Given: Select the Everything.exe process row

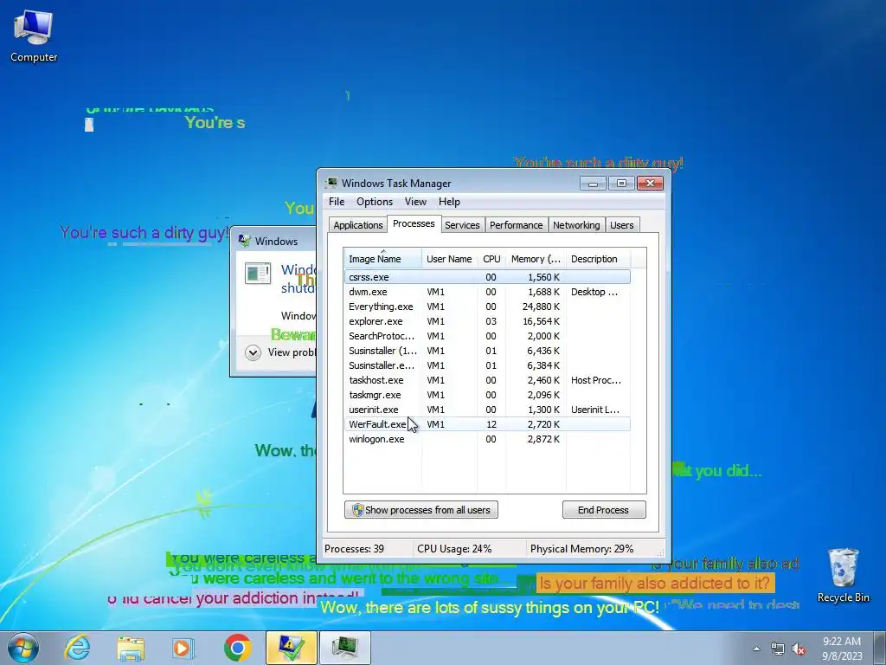Looking at the screenshot, I should [487, 307].
